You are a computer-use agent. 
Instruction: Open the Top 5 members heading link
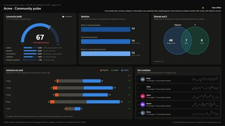[x=144, y=70]
